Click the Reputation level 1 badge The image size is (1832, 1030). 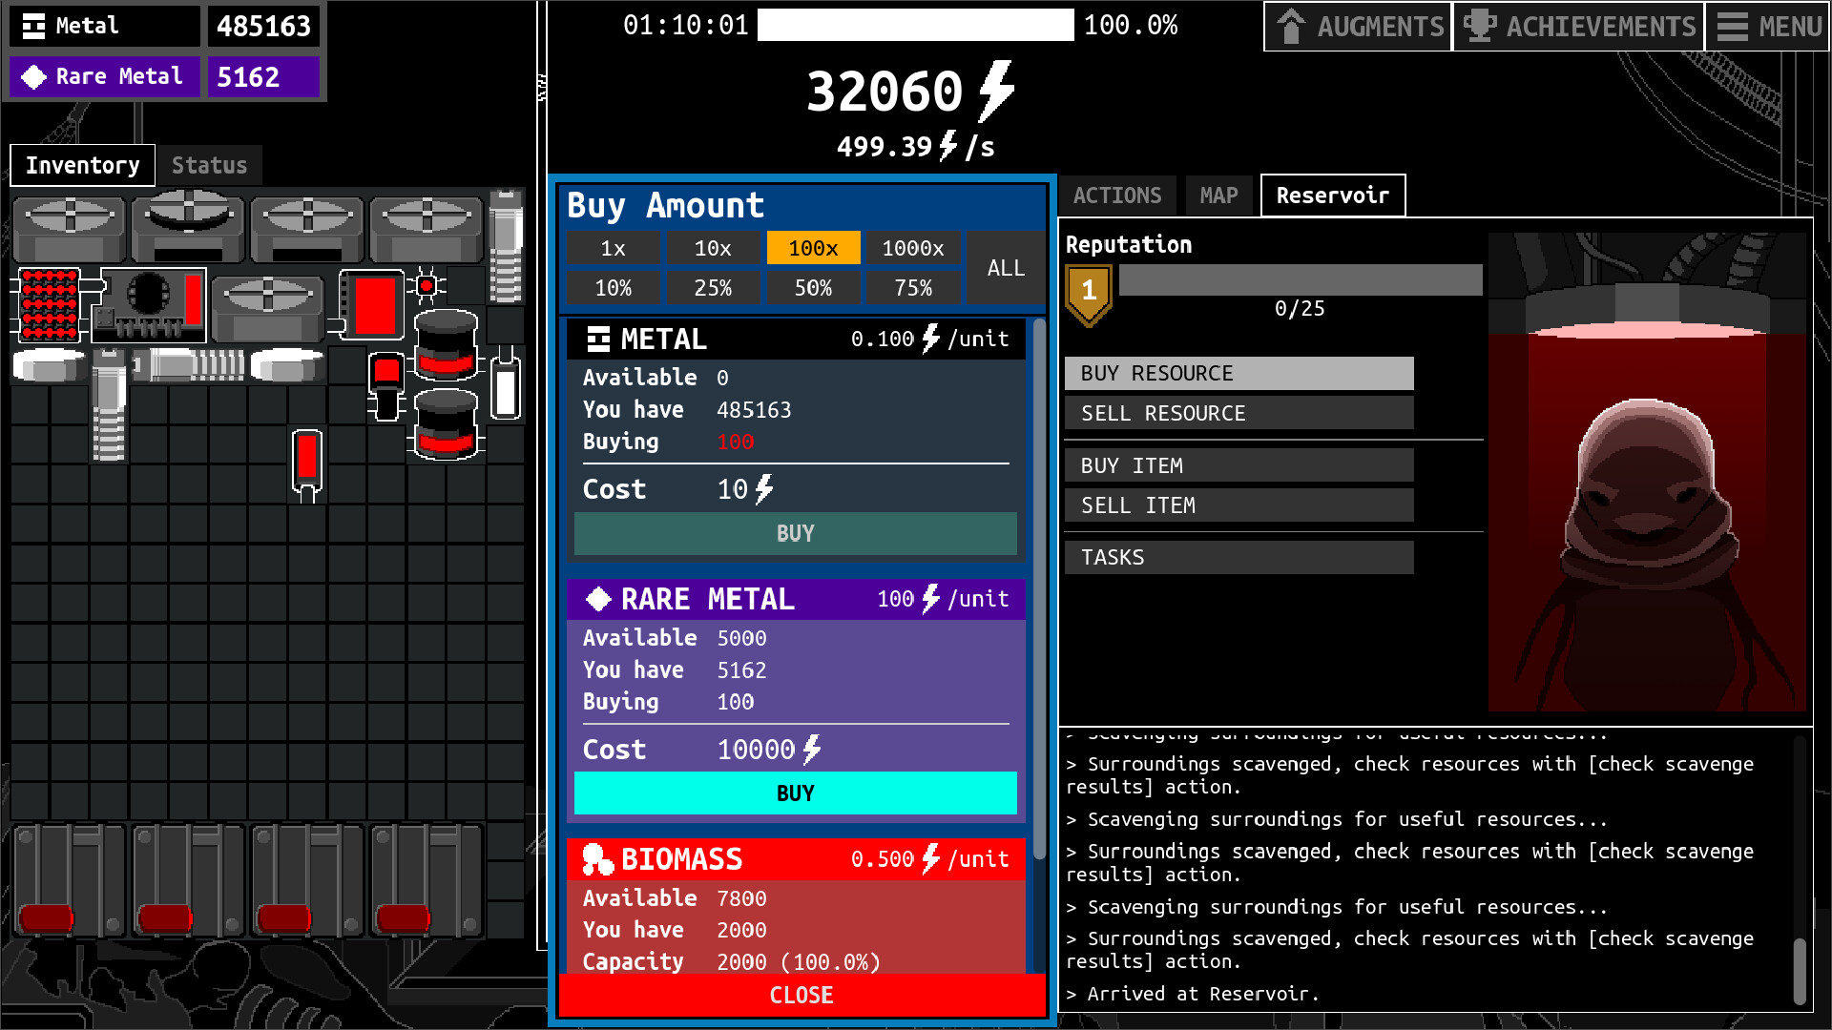(x=1089, y=293)
